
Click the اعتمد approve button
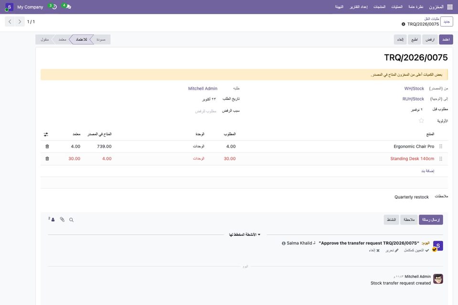[x=446, y=40]
